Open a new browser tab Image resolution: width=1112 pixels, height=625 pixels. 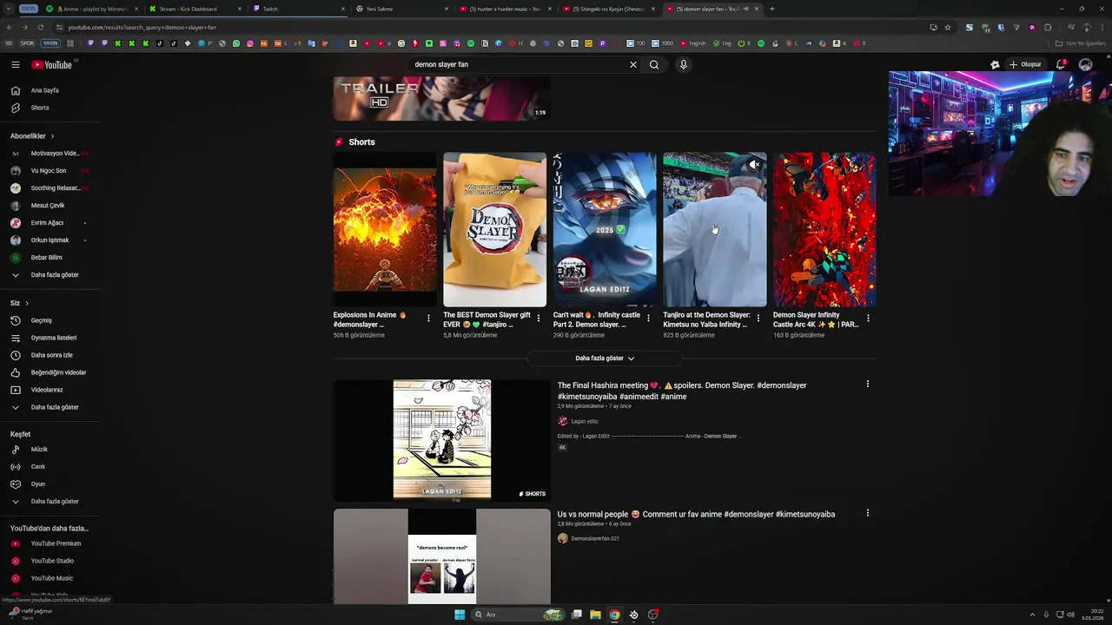(x=771, y=9)
